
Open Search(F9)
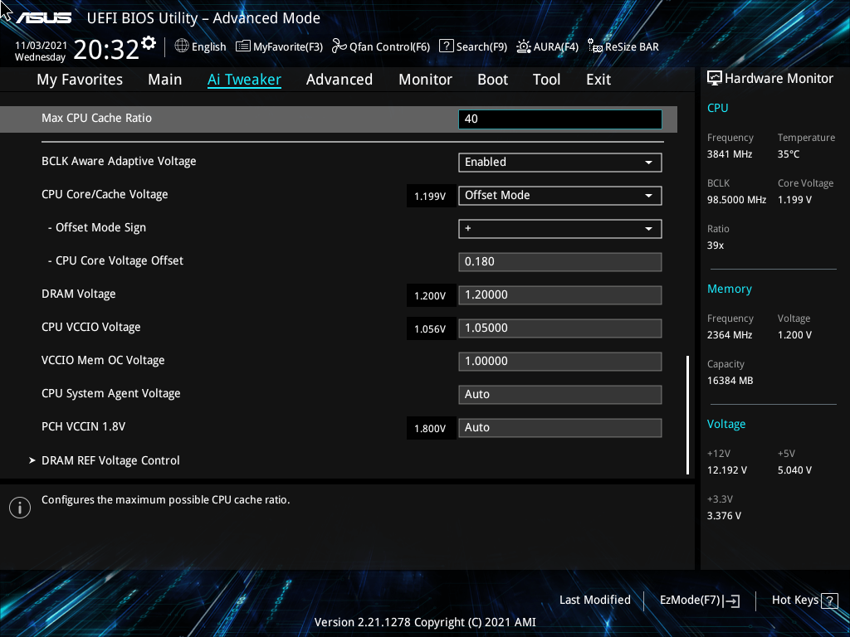tap(481, 47)
